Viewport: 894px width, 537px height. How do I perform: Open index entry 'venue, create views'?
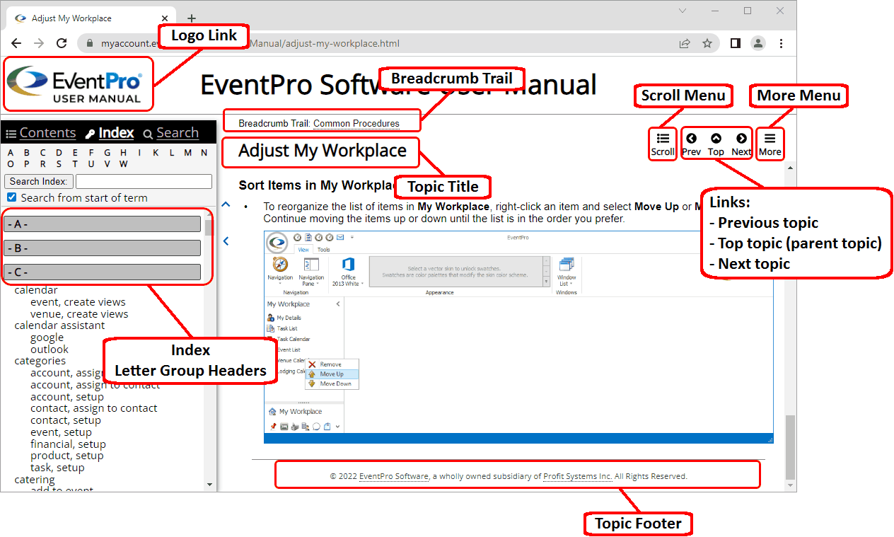pos(79,314)
